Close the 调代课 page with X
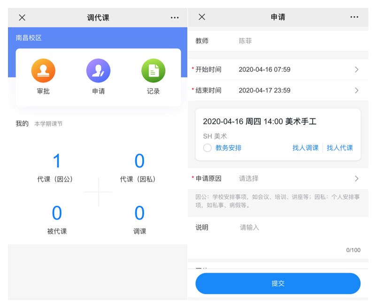This screenshot has width=377, height=306. [x=22, y=17]
